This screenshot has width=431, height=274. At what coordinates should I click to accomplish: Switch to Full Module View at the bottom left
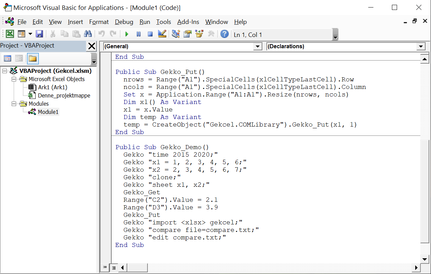(113, 268)
